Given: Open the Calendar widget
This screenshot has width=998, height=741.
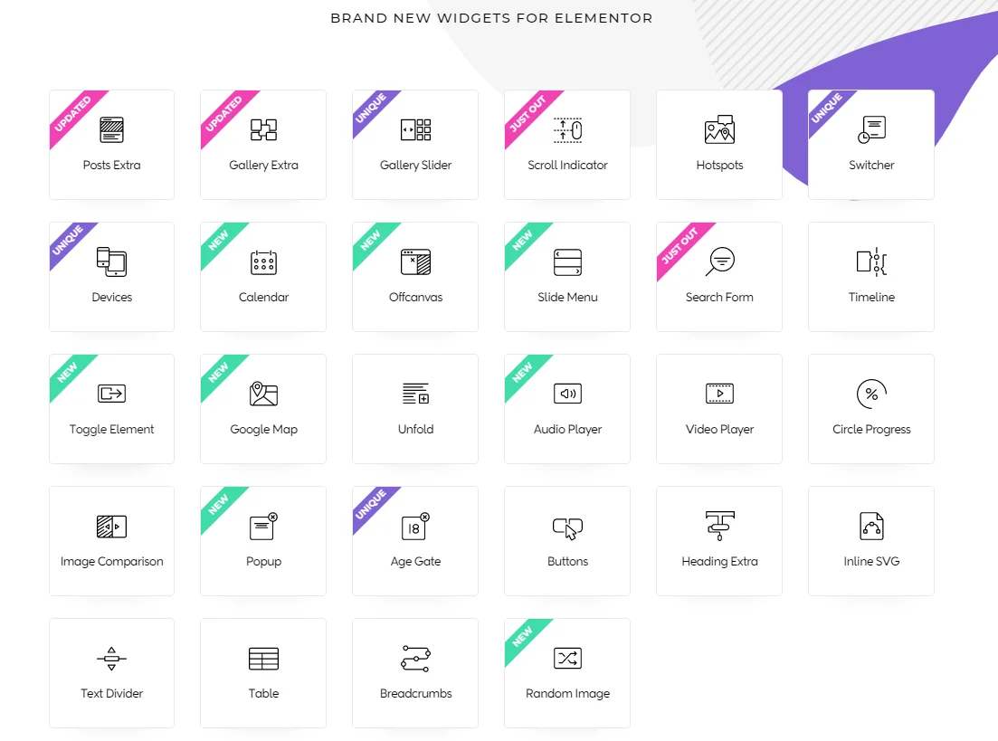Looking at the screenshot, I should point(263,261).
